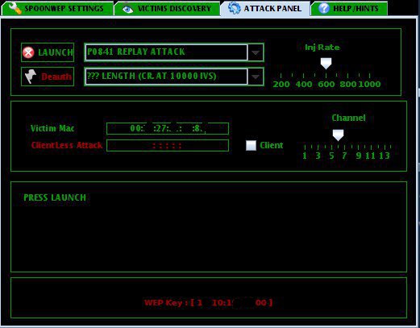The height and width of the screenshot is (328, 420).
Task: Click the gear icon on Attack Panel tab
Action: coord(234,8)
